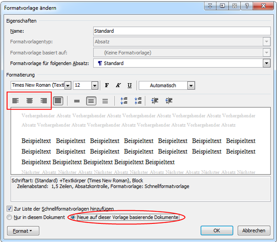Image resolution: width=277 pixels, height=242 pixels.
Task: Open the font size dropdown
Action: 95,86
